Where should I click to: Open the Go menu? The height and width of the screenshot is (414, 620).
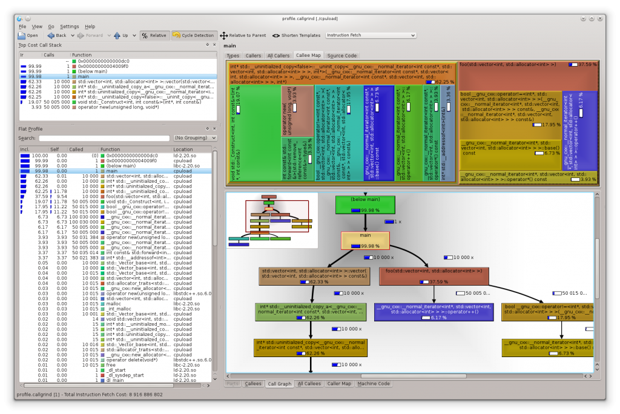click(x=51, y=27)
